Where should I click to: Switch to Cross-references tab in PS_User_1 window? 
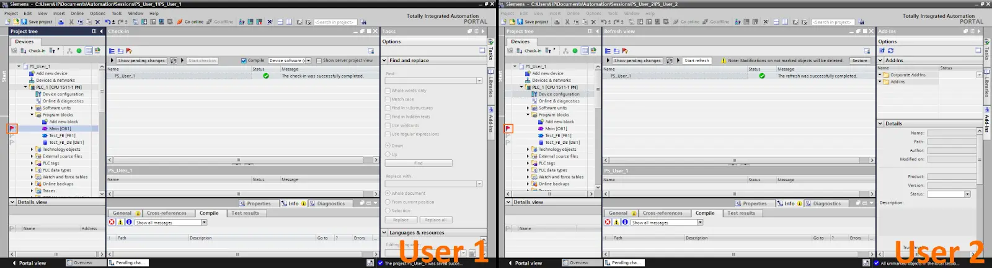pyautogui.click(x=166, y=213)
